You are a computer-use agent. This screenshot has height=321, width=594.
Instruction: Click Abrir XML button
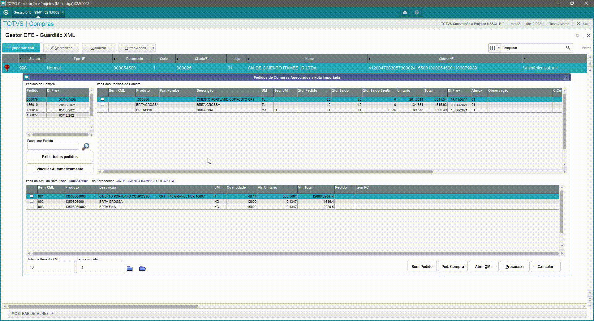pos(484,267)
